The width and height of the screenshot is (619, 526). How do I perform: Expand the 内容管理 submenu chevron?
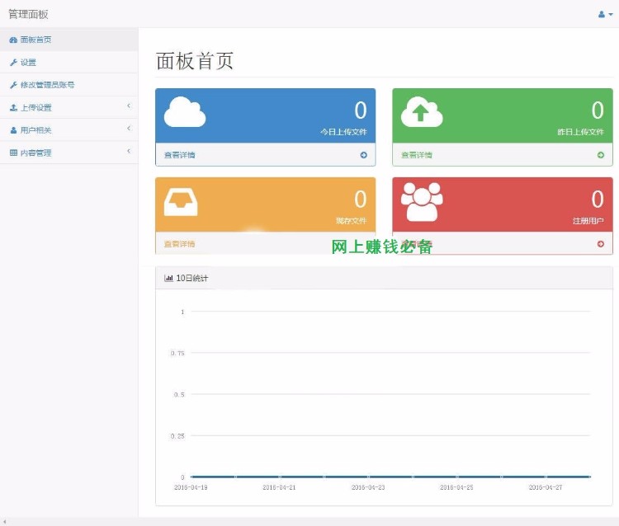coord(129,151)
